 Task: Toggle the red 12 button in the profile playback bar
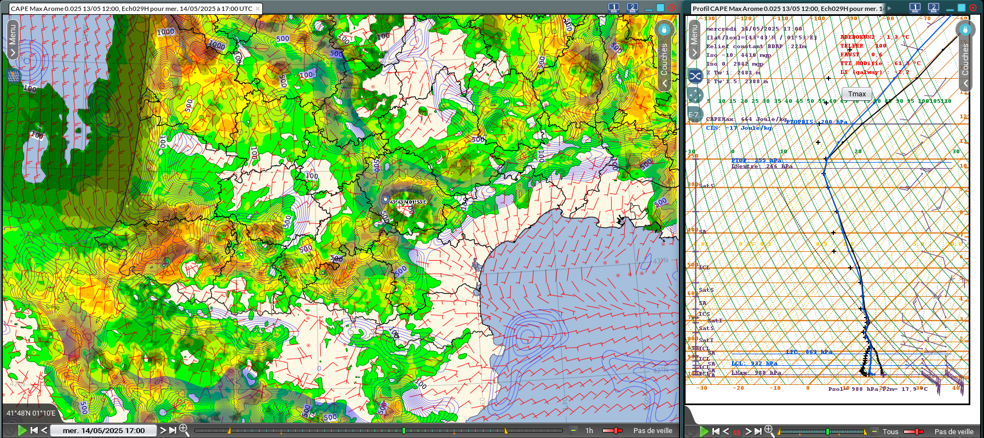click(736, 432)
